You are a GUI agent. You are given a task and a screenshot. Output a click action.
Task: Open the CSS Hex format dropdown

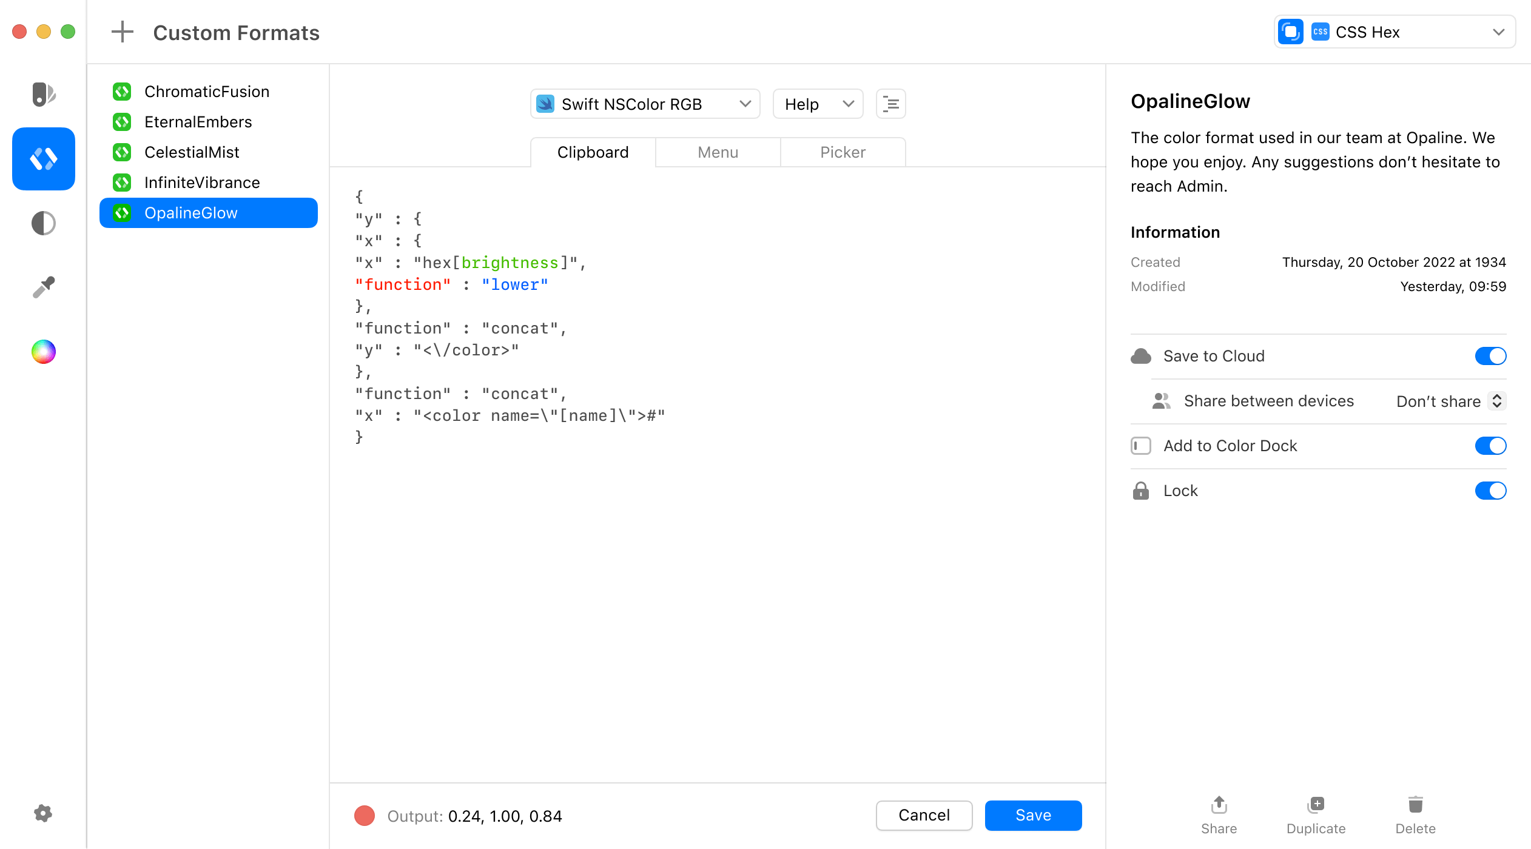coord(1395,32)
